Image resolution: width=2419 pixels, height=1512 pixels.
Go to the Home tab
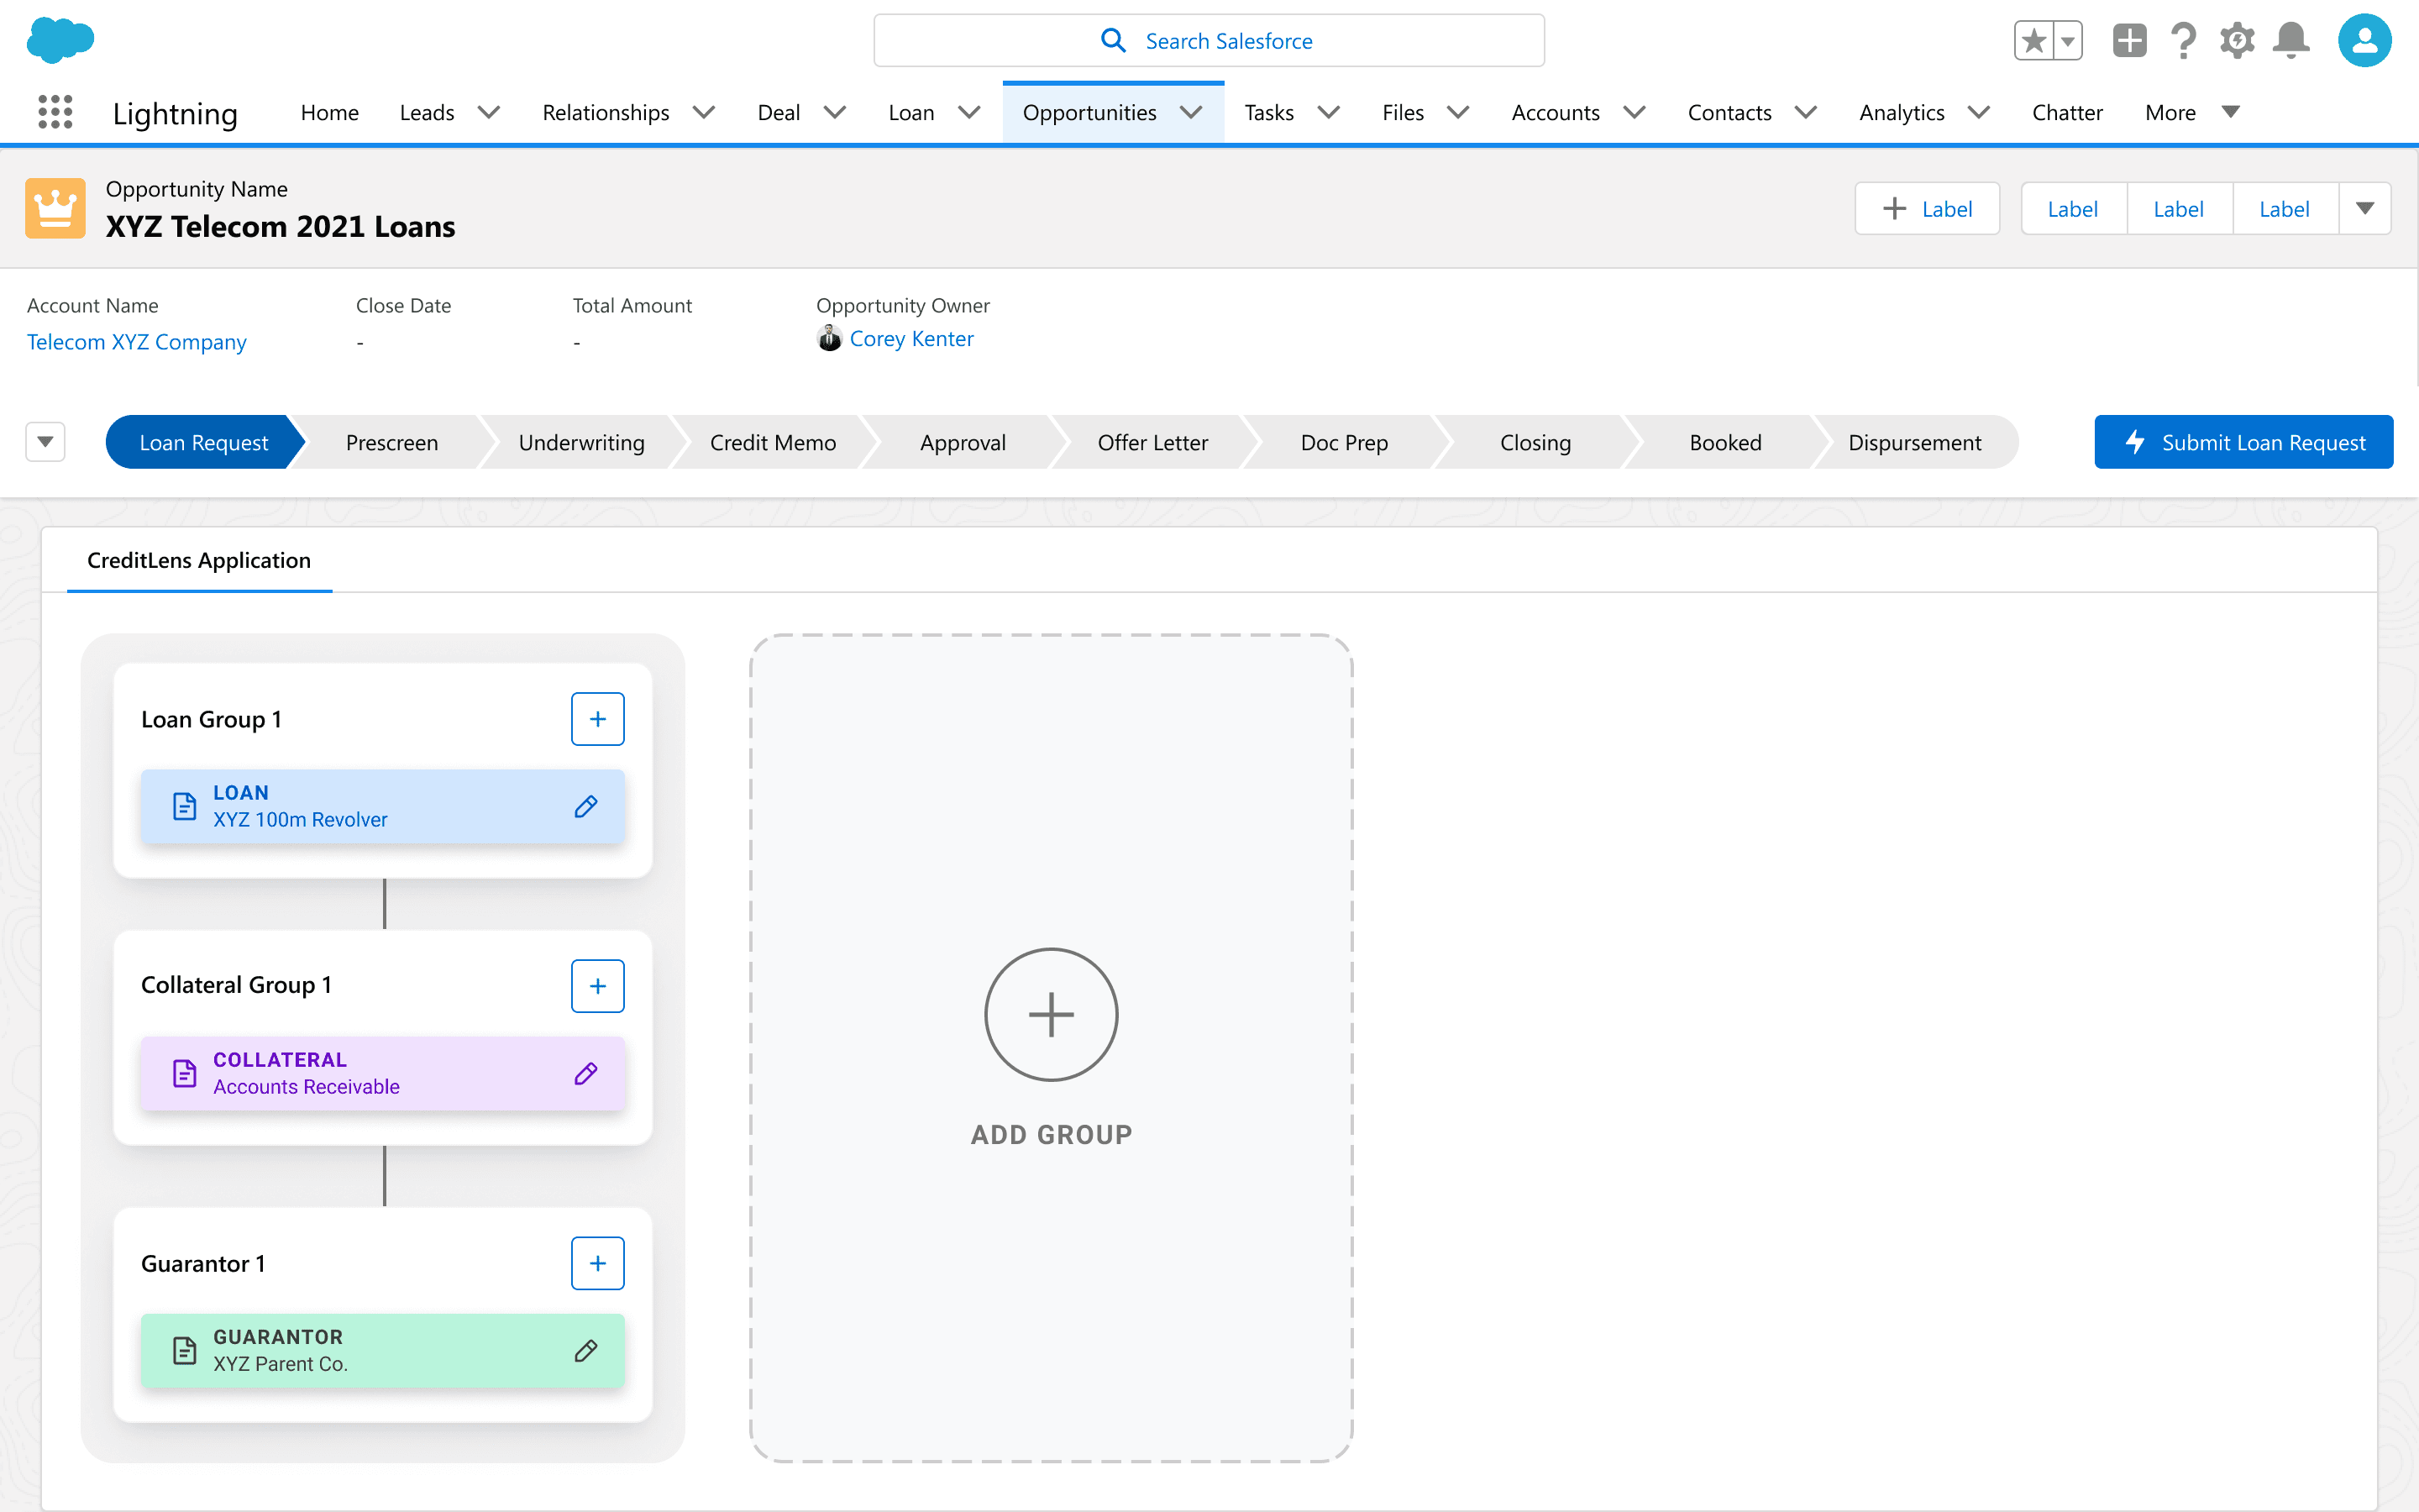coord(330,112)
